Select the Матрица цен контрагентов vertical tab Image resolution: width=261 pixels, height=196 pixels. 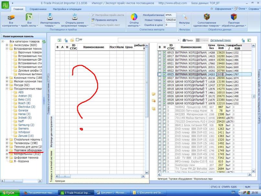click(x=51, y=132)
